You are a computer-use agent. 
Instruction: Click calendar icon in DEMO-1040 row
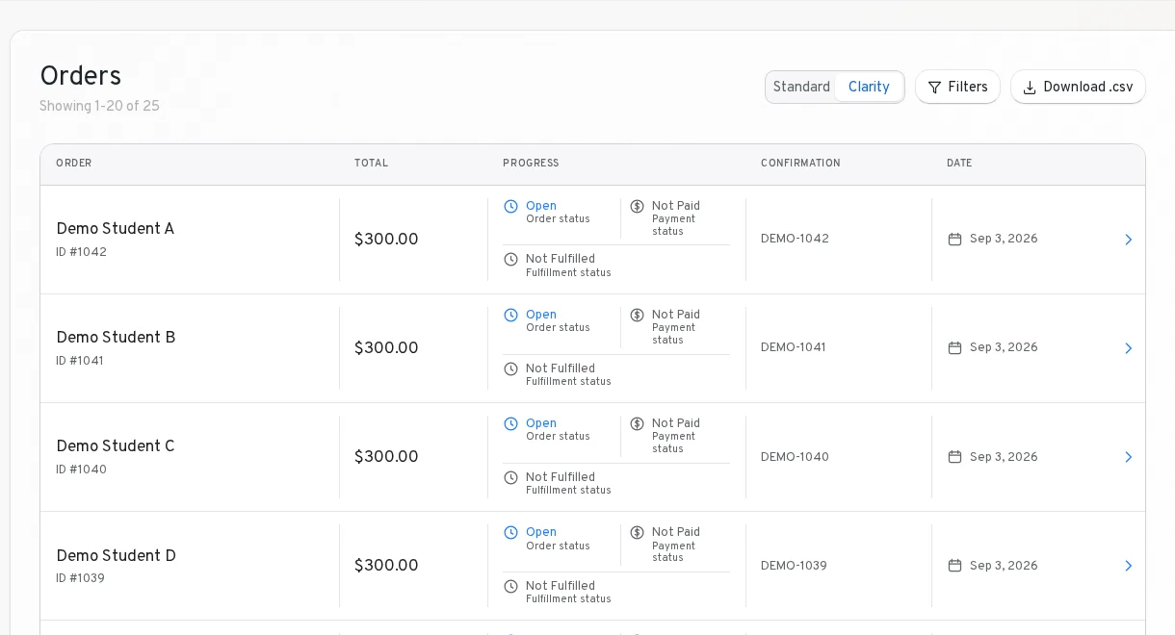pyautogui.click(x=954, y=457)
